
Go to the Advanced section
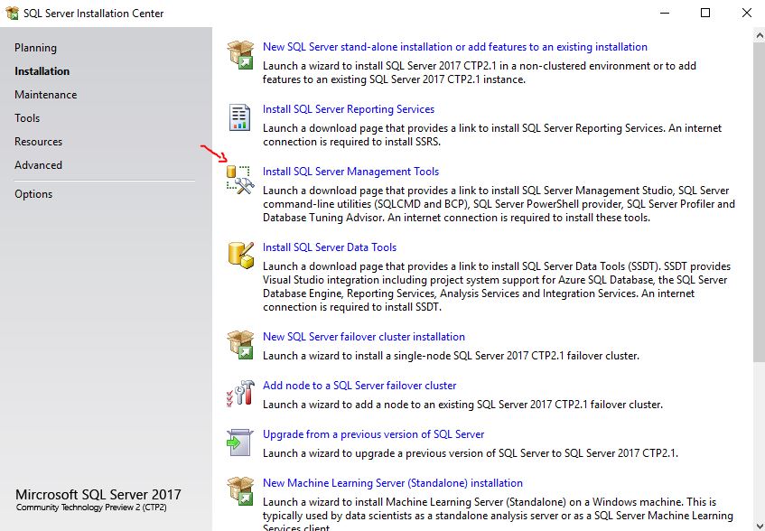(39, 165)
